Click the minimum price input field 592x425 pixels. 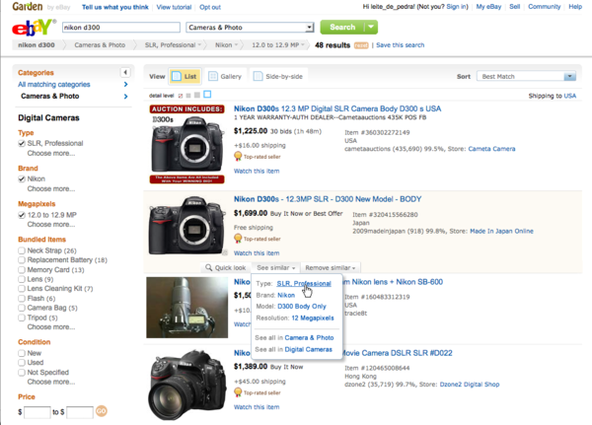[37, 412]
